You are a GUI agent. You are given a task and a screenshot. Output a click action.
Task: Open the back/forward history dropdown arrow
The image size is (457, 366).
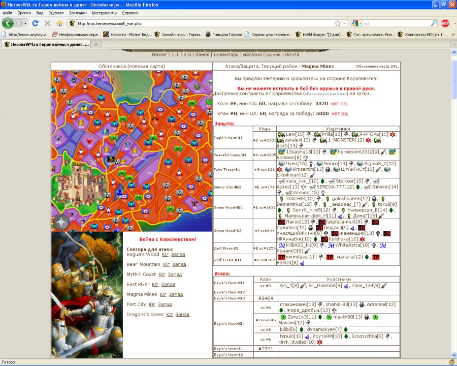26,23
